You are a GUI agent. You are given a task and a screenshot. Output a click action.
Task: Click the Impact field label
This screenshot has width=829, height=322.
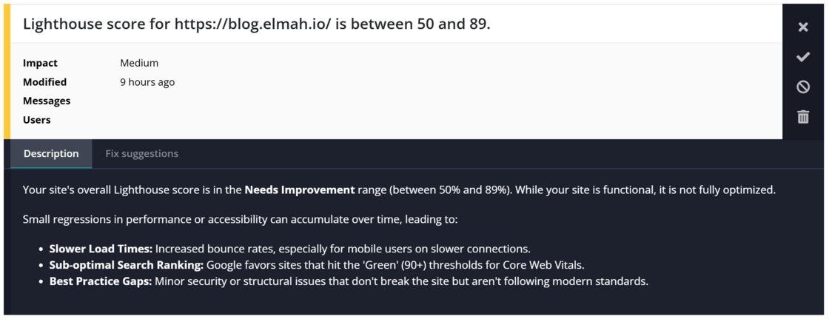(40, 63)
